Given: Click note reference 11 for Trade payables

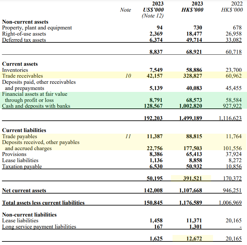Looking at the screenshot, I should pos(128,136).
